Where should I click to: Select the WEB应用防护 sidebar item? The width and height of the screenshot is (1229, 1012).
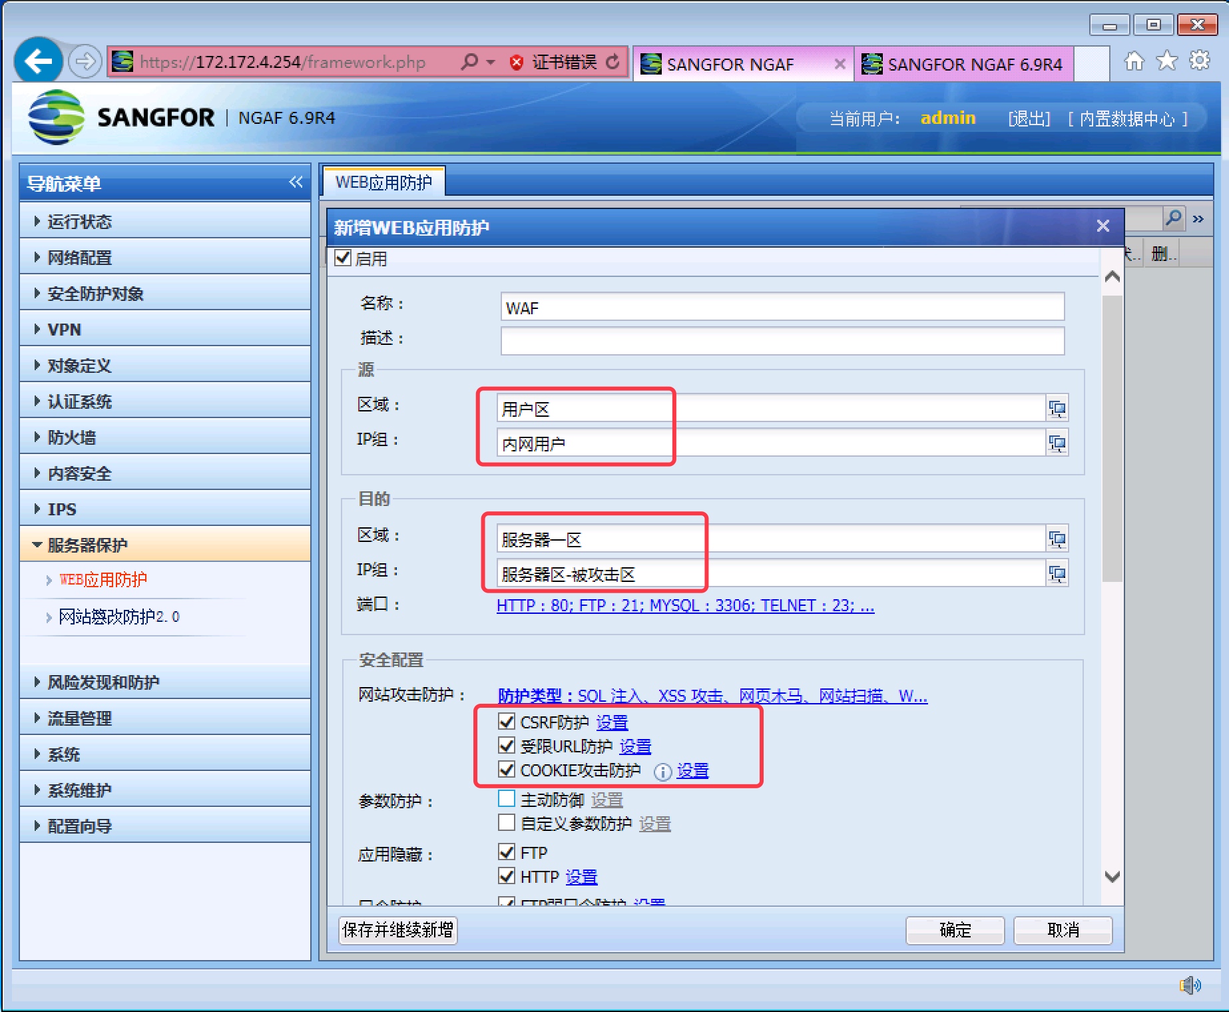point(103,580)
